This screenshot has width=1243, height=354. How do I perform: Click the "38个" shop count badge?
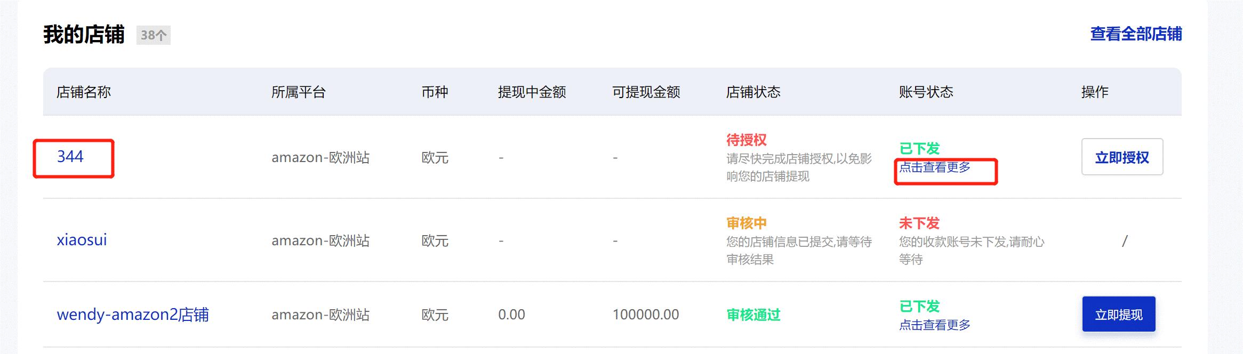point(153,36)
